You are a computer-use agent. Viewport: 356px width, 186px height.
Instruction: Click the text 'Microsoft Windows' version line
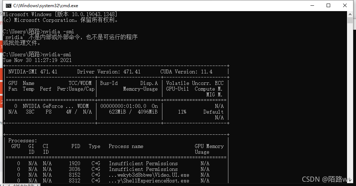coord(60,14)
